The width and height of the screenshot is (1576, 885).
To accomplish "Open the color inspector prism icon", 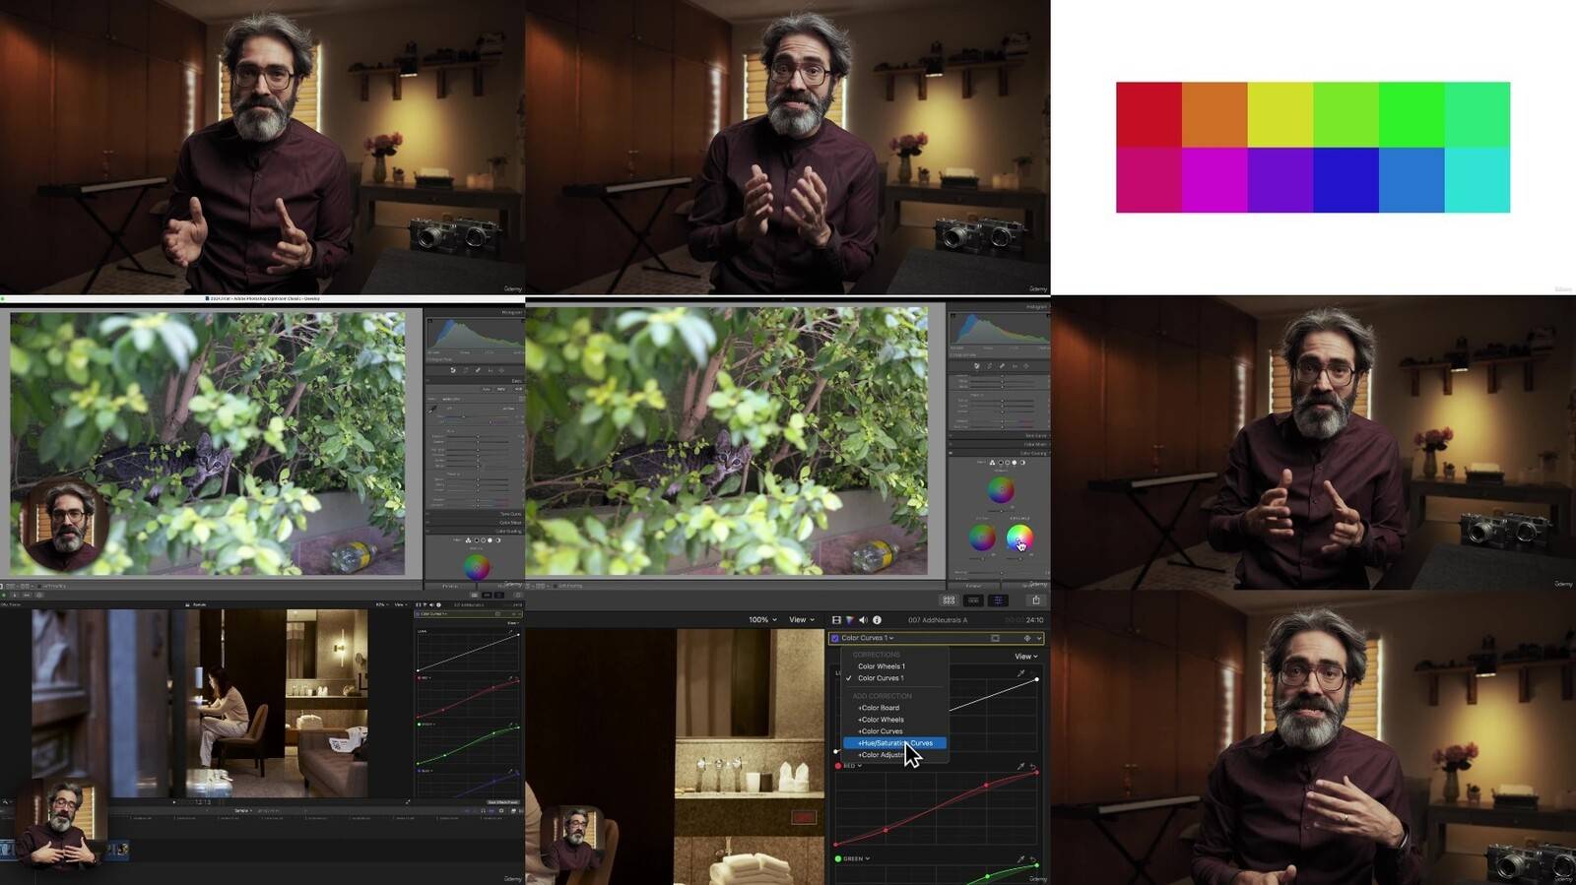I will click(x=850, y=620).
